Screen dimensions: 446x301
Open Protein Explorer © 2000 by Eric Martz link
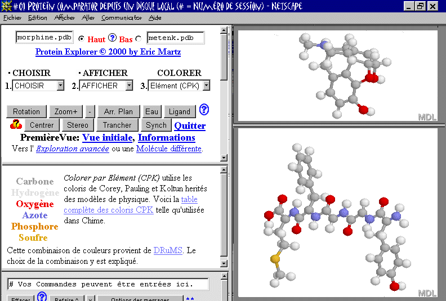point(108,52)
